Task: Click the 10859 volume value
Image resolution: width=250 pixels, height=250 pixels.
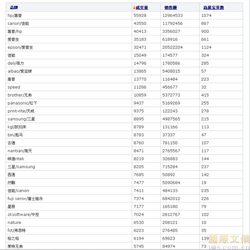Action: pyautogui.click(x=140, y=95)
